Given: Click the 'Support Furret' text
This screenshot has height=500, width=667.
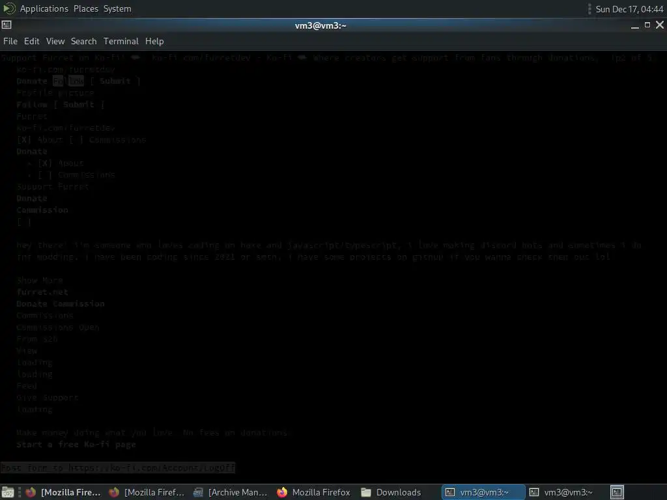Looking at the screenshot, I should tap(53, 186).
